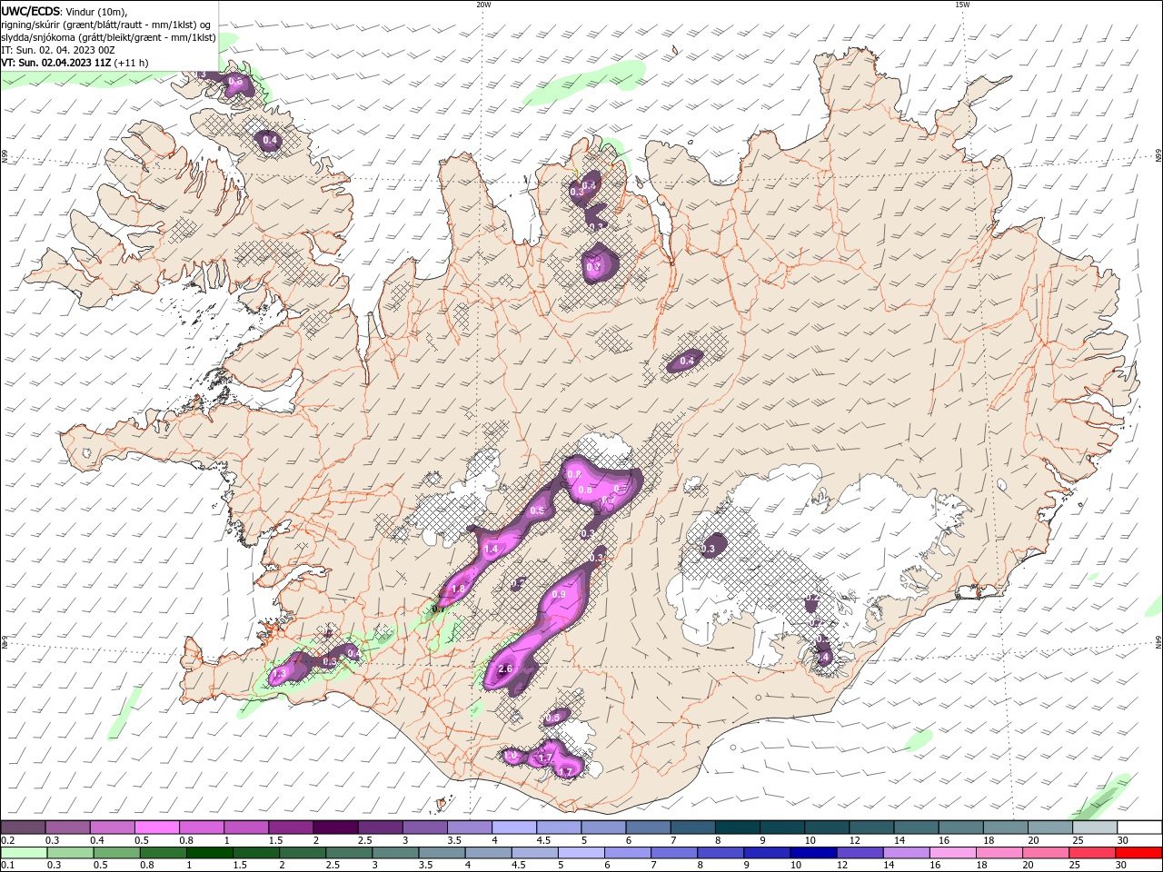Click the "slydda/snjókoma (grátt/bleikt/grænt - mm/1klst)" line

(x=109, y=37)
